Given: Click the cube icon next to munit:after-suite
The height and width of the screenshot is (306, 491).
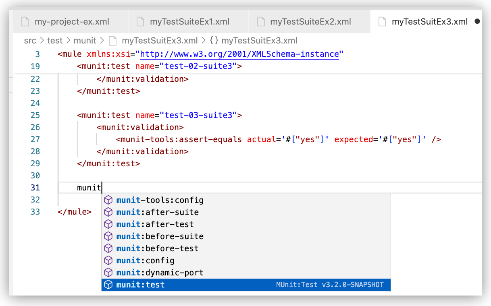Looking at the screenshot, I should [108, 212].
